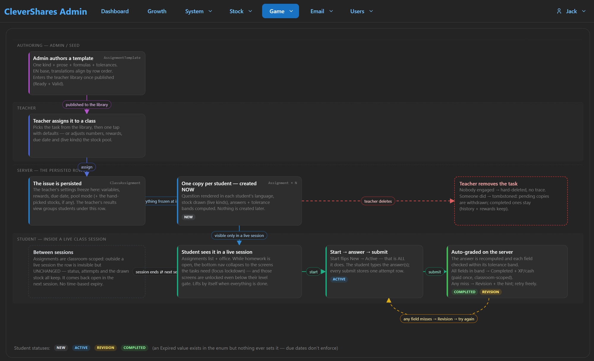594x361 pixels.
Task: Expand the Users dropdown chevron
Action: [371, 11]
